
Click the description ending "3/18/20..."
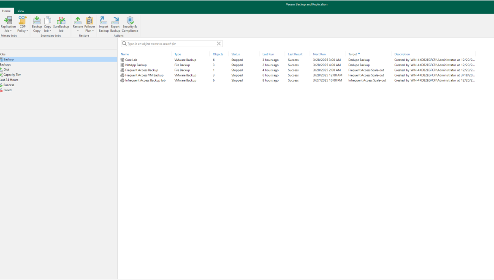(434, 75)
